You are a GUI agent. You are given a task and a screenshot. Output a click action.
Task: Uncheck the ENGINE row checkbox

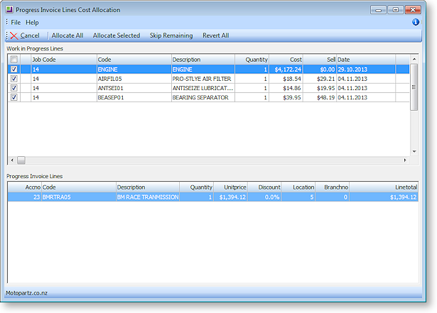pyautogui.click(x=14, y=70)
